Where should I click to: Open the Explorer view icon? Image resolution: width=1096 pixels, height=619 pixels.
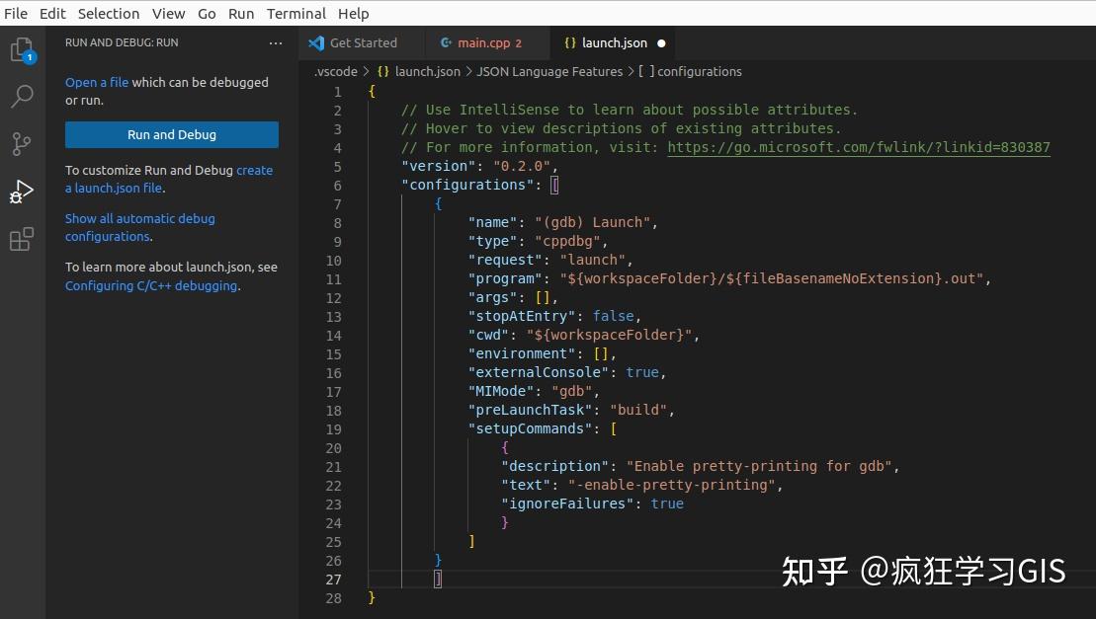[22, 48]
